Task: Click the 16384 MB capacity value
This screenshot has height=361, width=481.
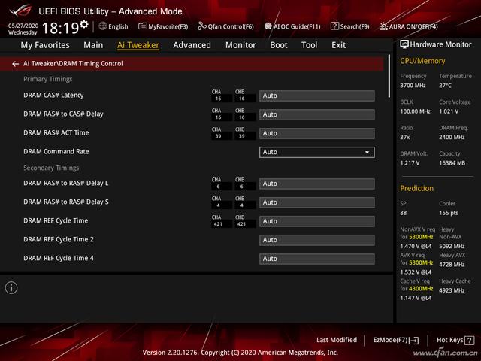Action: click(x=452, y=163)
